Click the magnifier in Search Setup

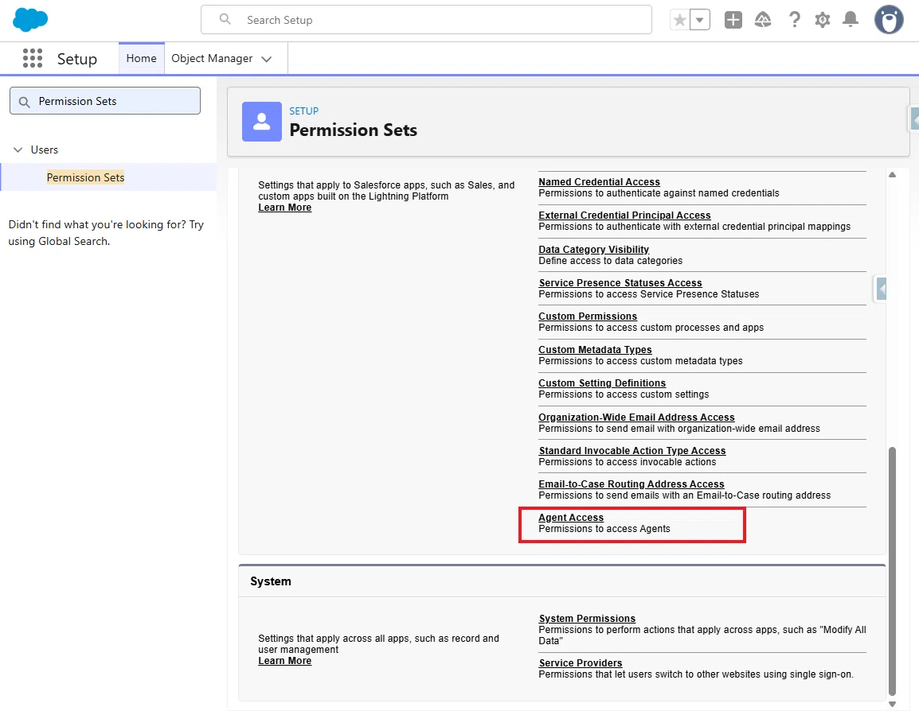coord(225,19)
